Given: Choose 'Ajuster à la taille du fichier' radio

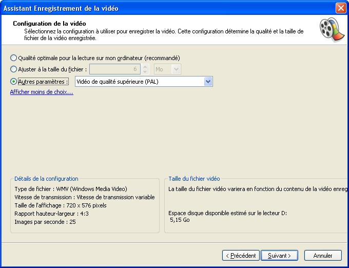Looking at the screenshot, I should click(14, 69).
